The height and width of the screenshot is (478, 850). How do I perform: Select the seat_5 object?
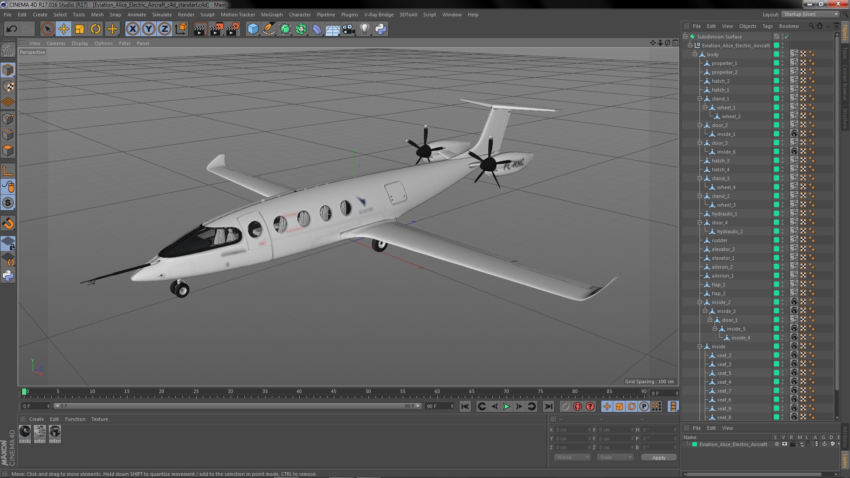[x=724, y=373]
